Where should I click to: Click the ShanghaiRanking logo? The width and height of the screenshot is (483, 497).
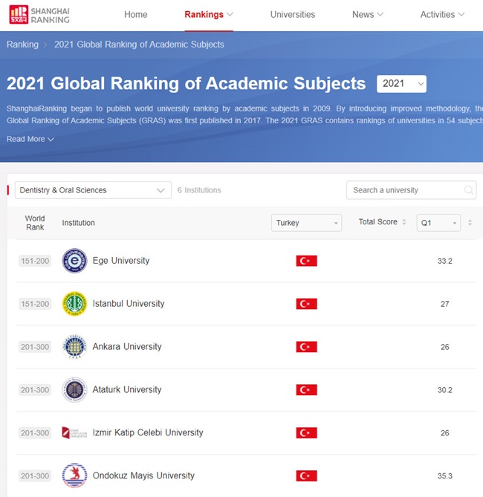pyautogui.click(x=39, y=15)
